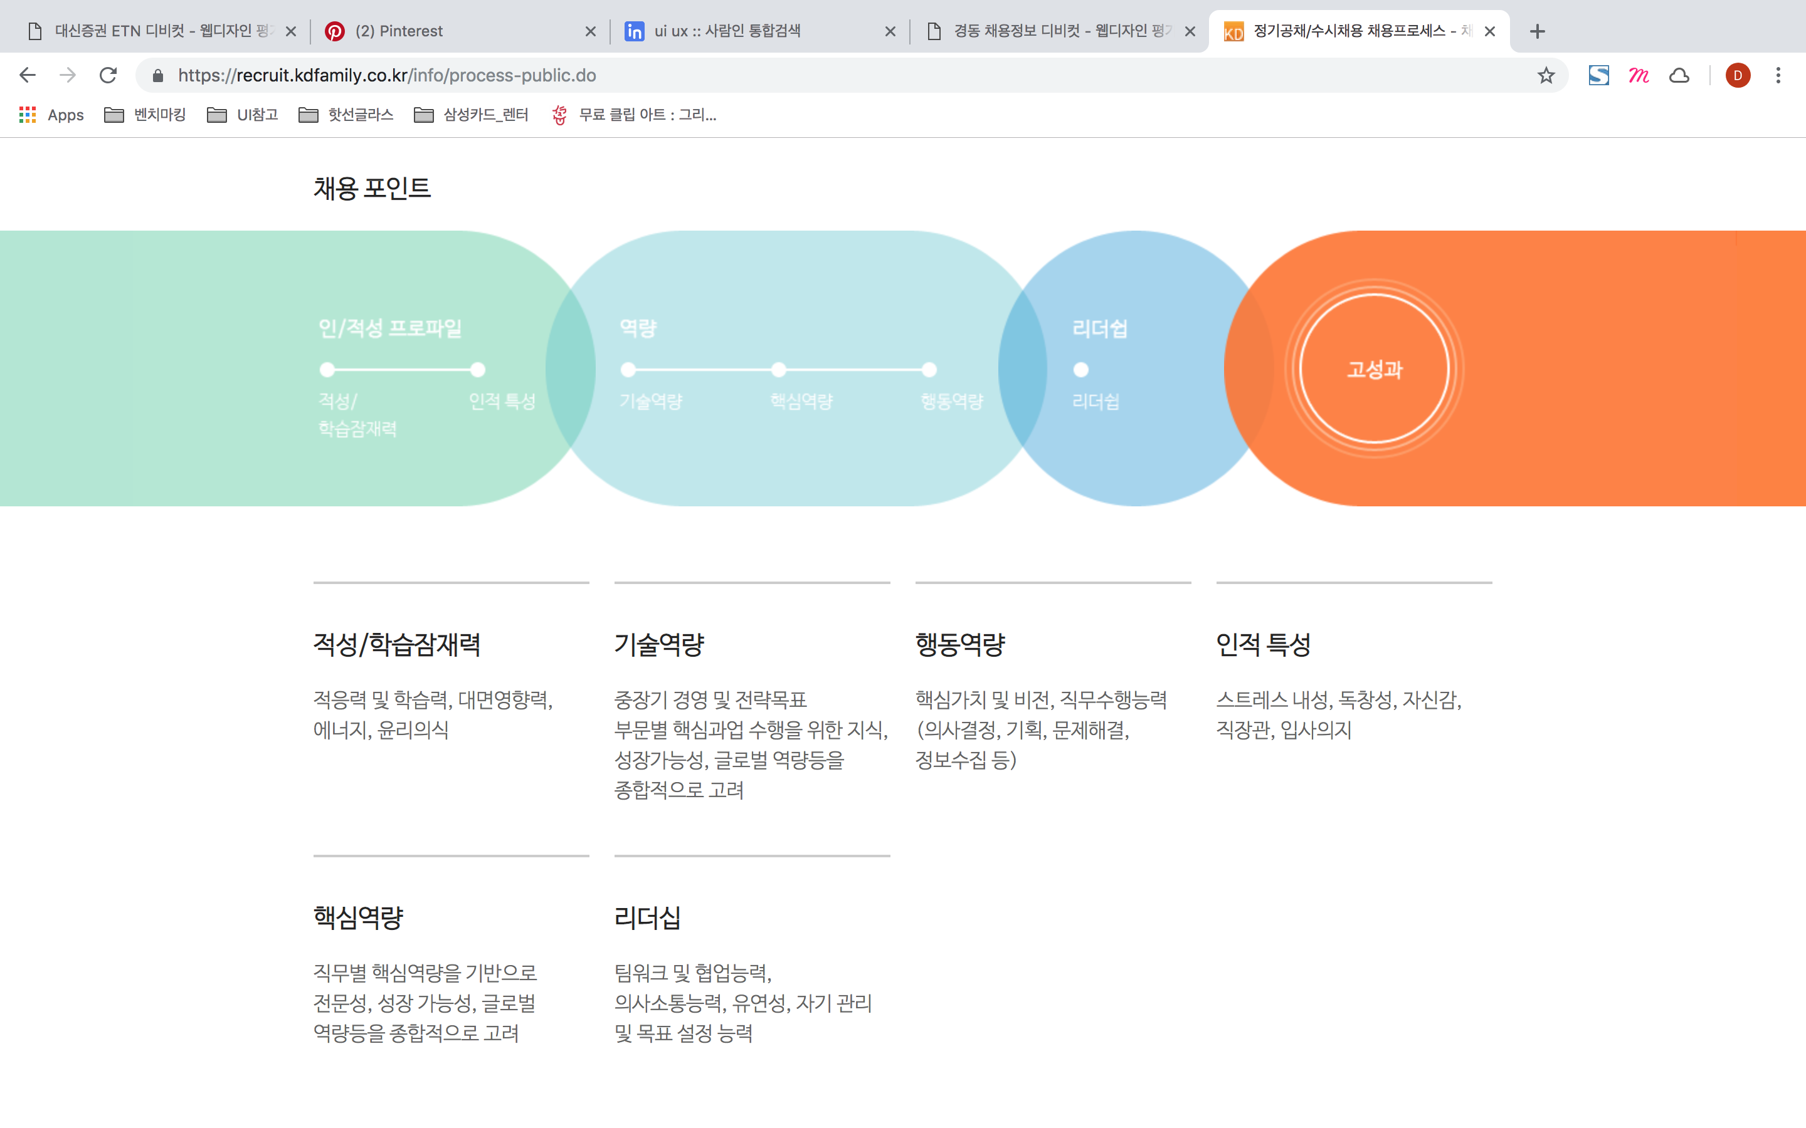Open site security info via the padlock

(157, 75)
